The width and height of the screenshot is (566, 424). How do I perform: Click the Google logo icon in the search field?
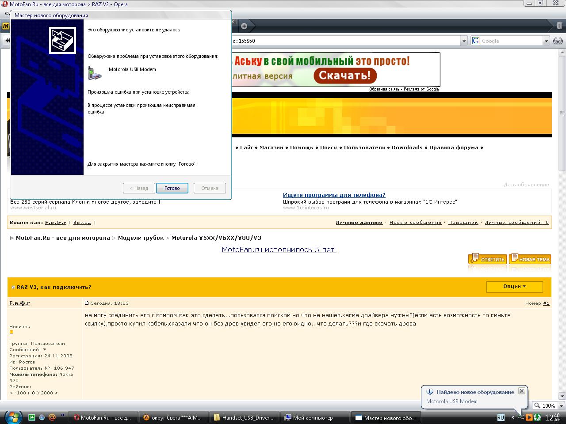(476, 41)
